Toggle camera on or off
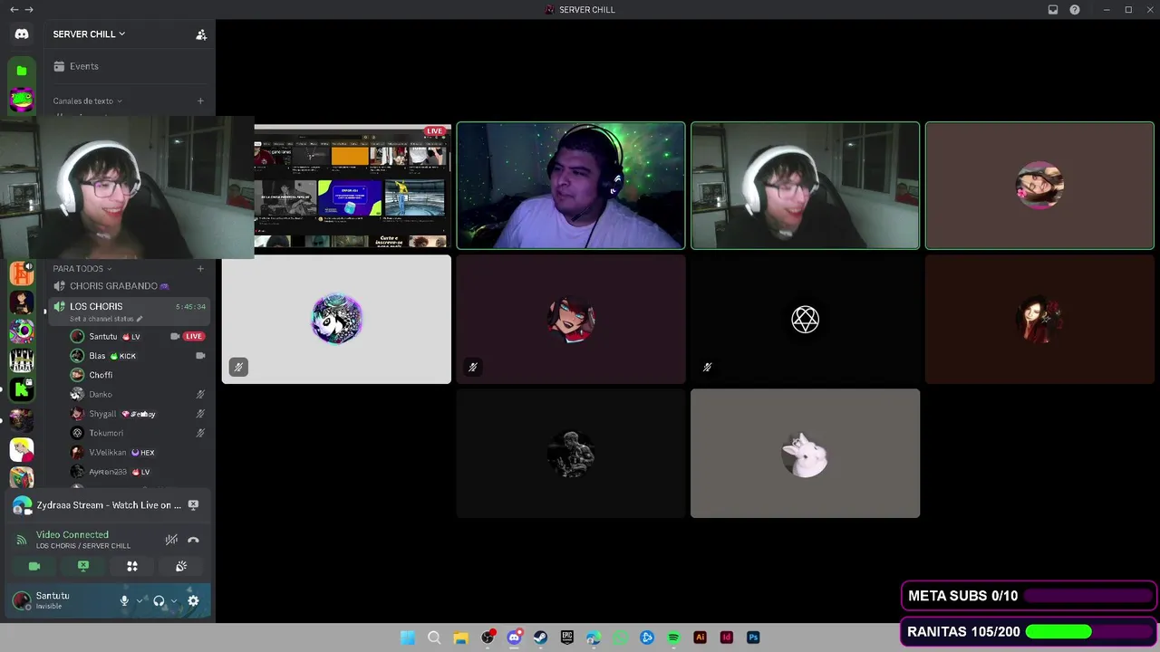Image resolution: width=1160 pixels, height=652 pixels. (34, 566)
